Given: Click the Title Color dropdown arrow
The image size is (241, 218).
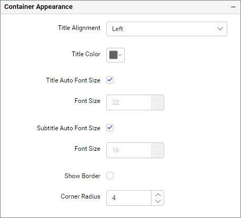Looking at the screenshot, I should [x=120, y=55].
